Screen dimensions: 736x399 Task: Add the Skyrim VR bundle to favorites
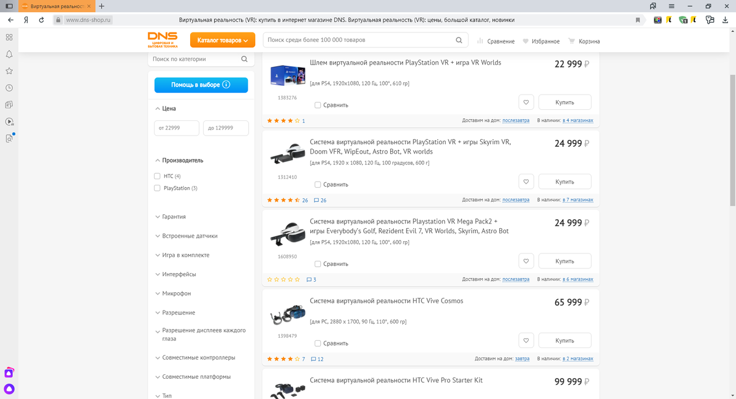(x=526, y=182)
